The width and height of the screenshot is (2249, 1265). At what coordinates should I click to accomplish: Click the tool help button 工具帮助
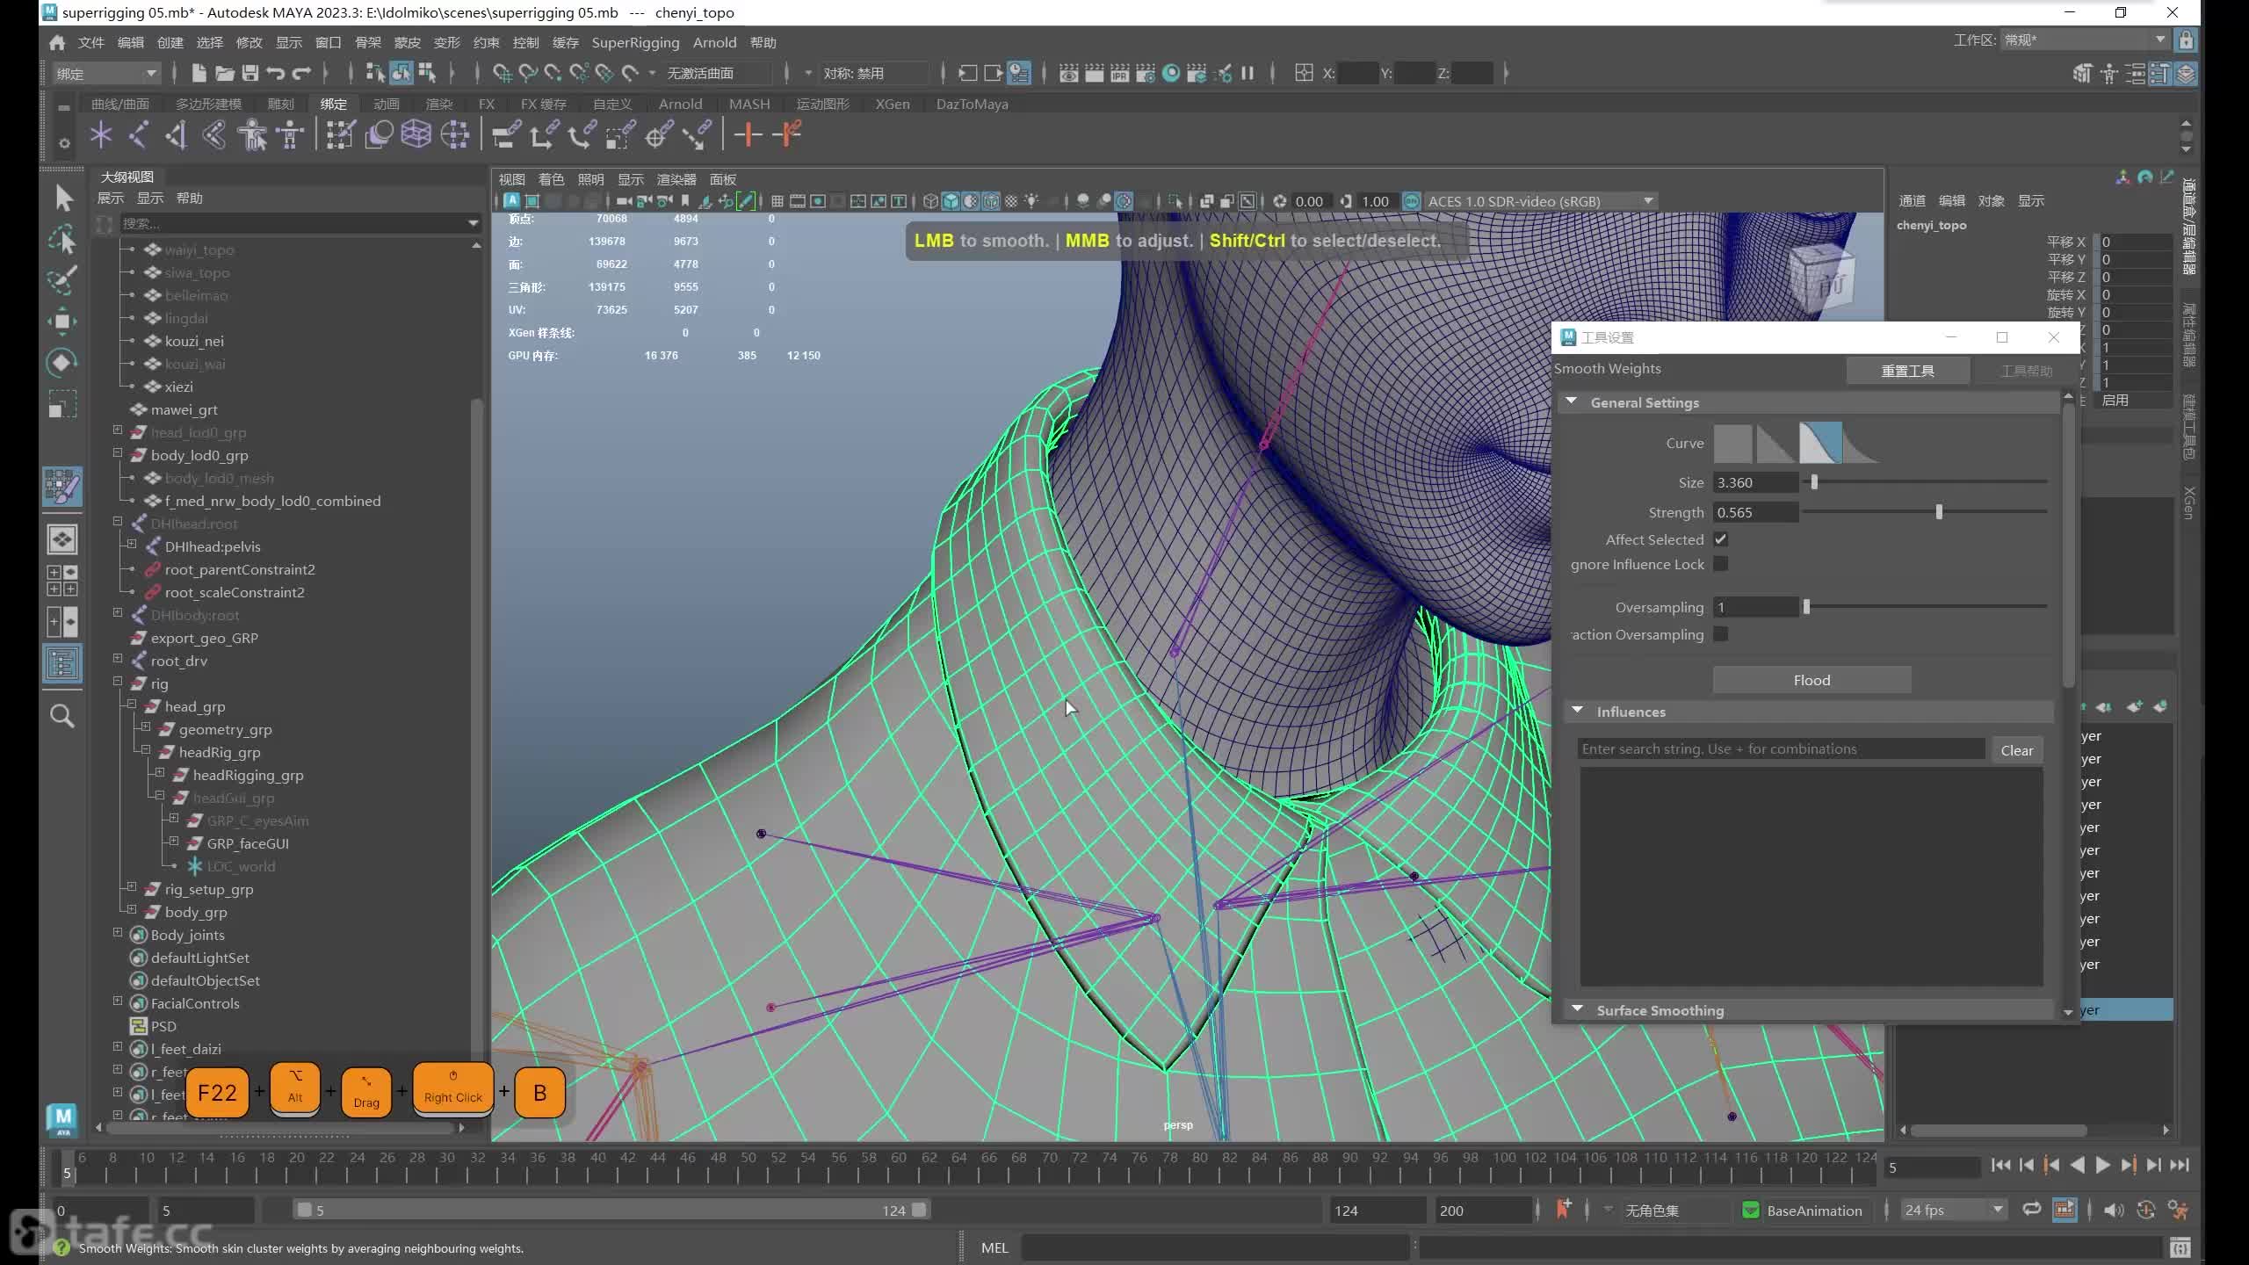(x=2026, y=371)
